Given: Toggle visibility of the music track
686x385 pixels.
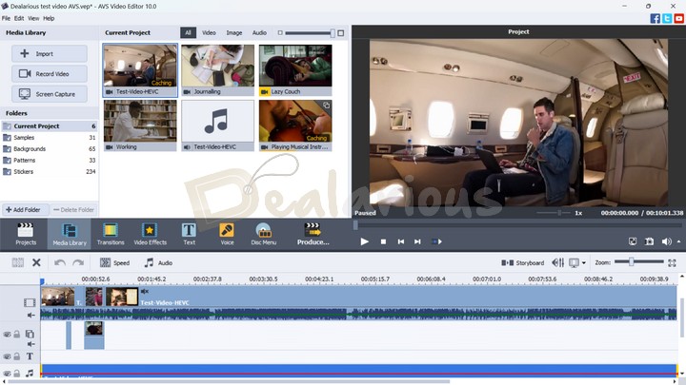Looking at the screenshot, I should pos(7,374).
